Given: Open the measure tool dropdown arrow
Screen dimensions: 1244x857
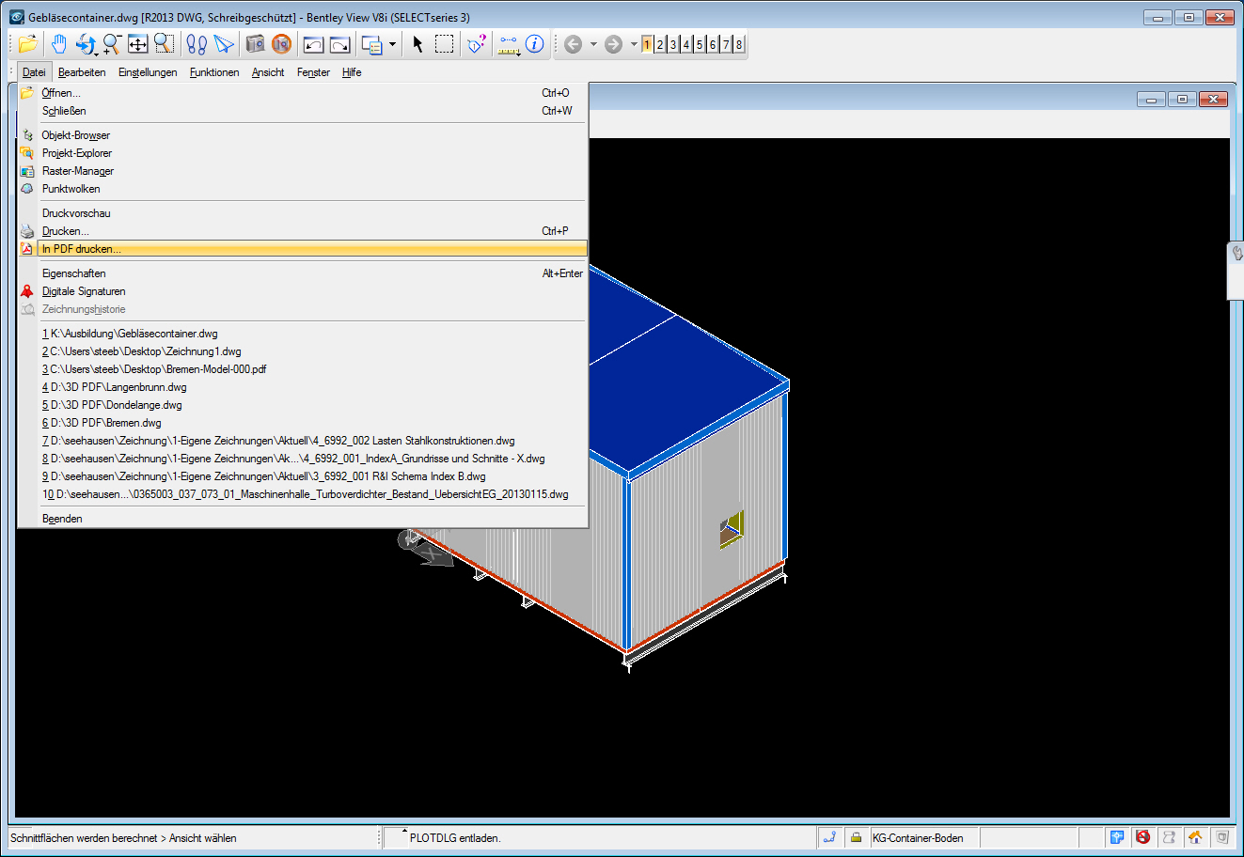Looking at the screenshot, I should [520, 54].
